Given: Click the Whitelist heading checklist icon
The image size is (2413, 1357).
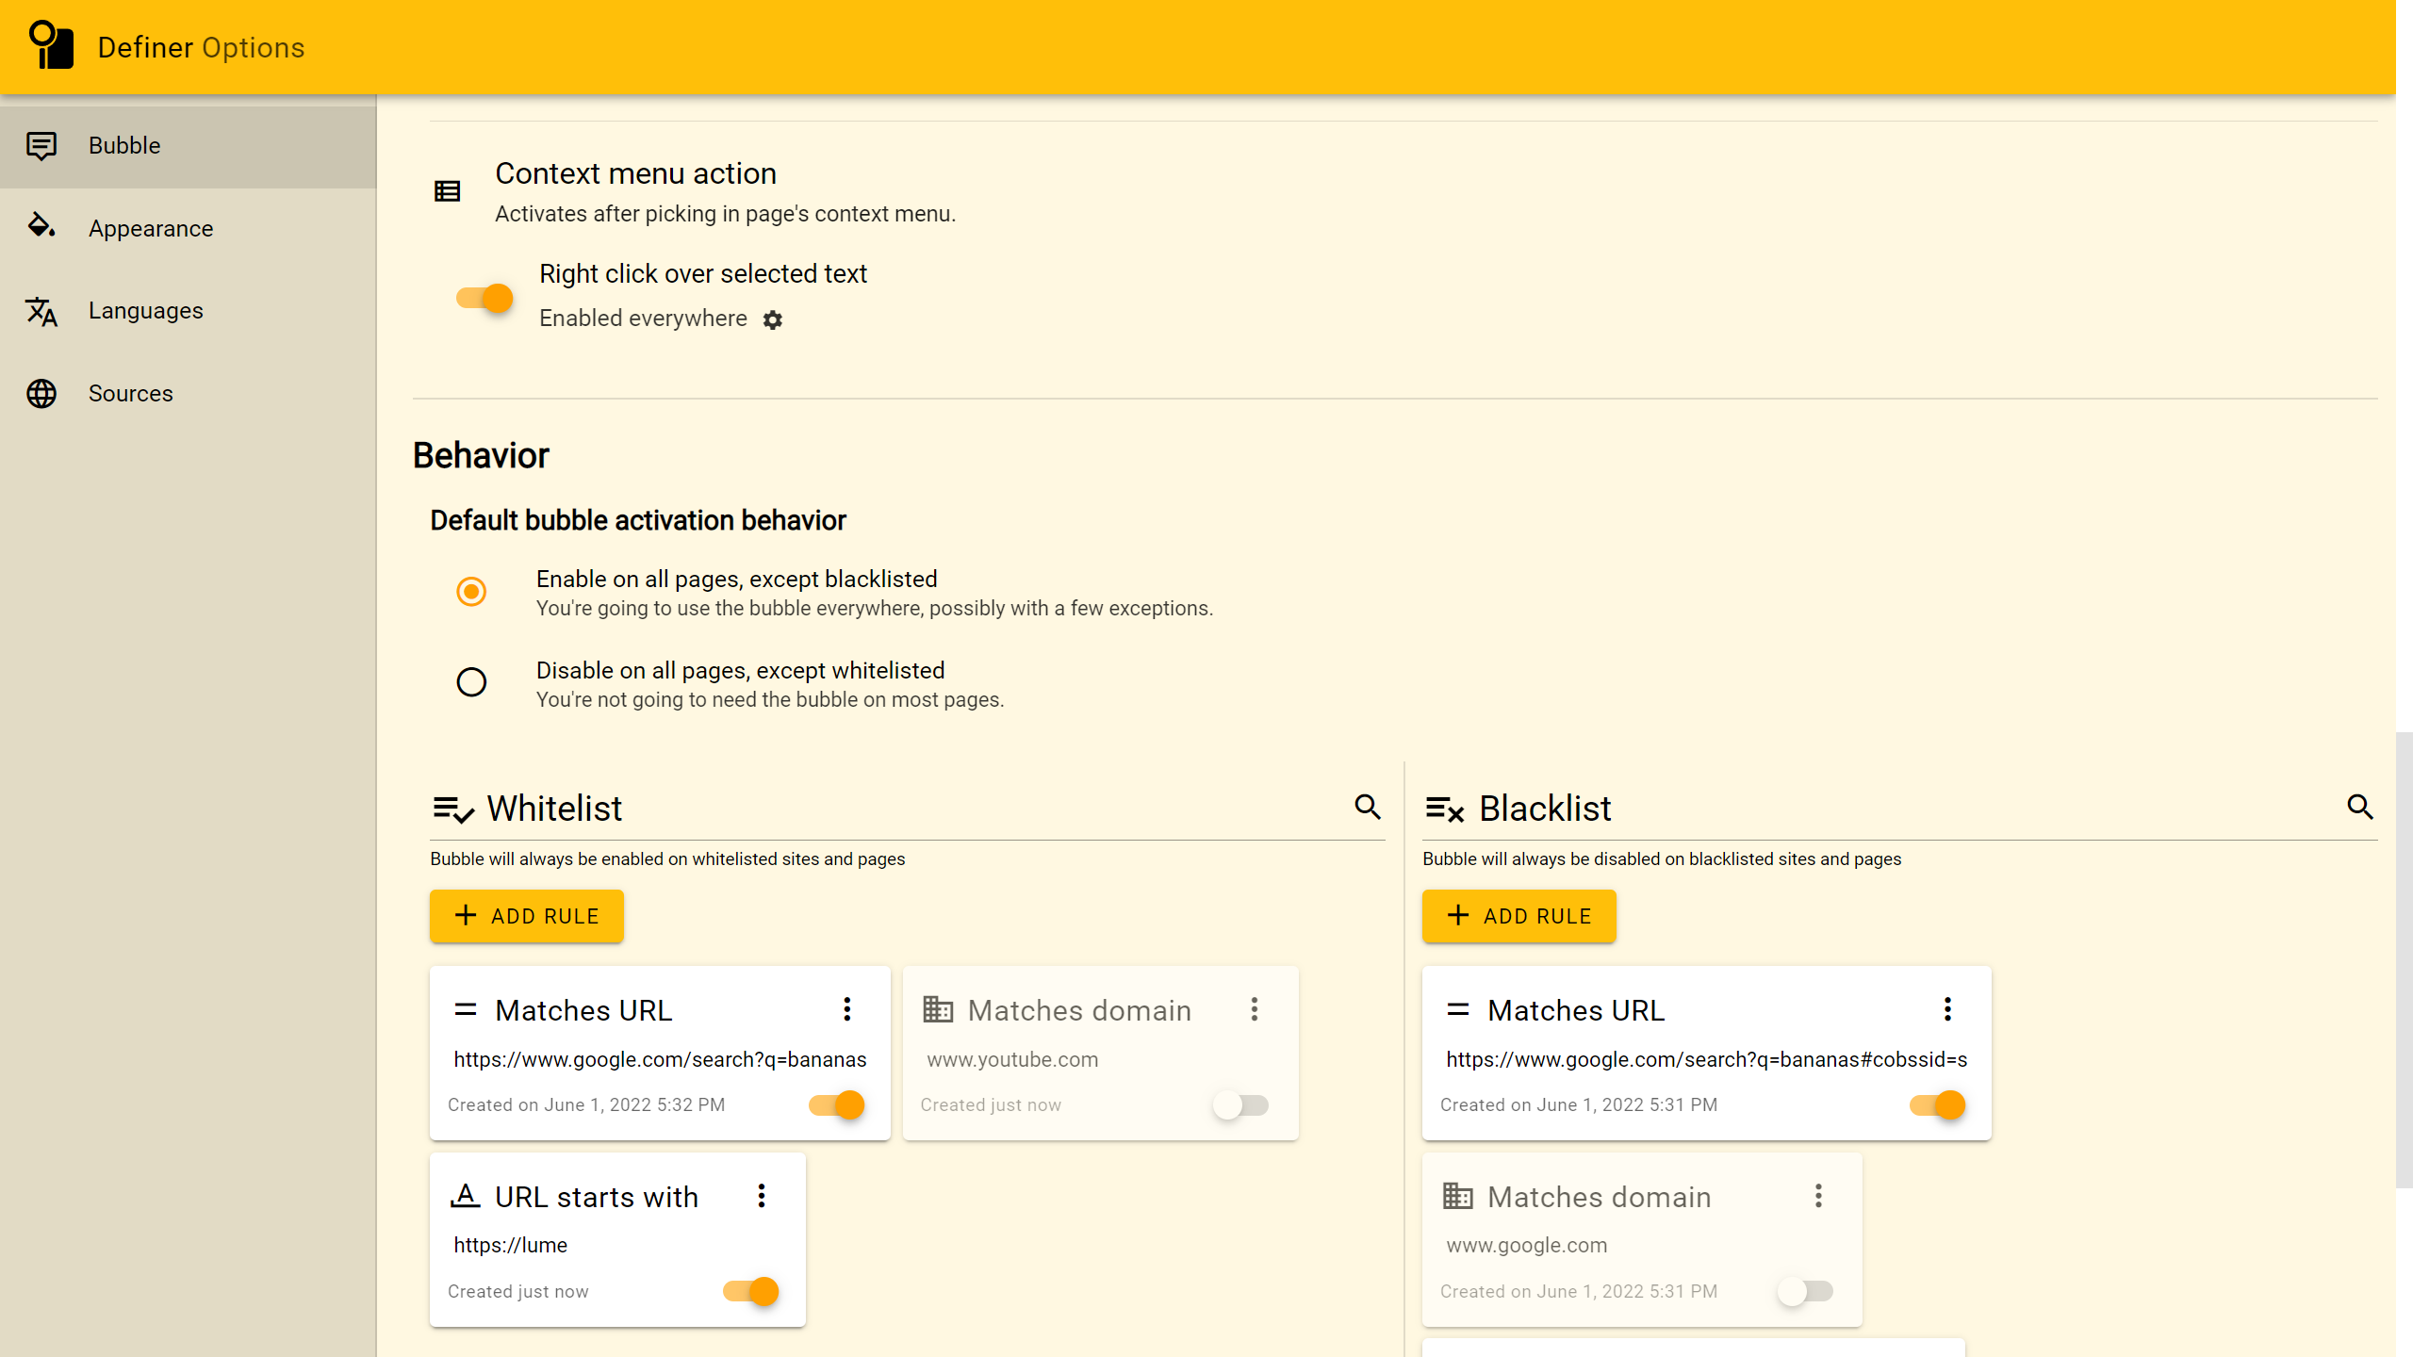Looking at the screenshot, I should click(453, 809).
